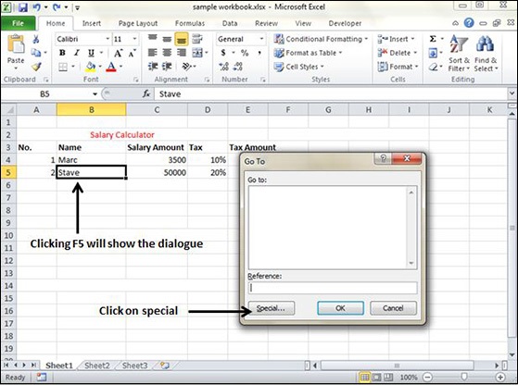518x385 pixels.
Task: Open the Sort & Filter tool
Action: point(459,54)
